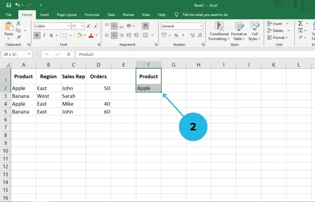
Task: Open the font color palette arrow
Action: click(x=96, y=35)
